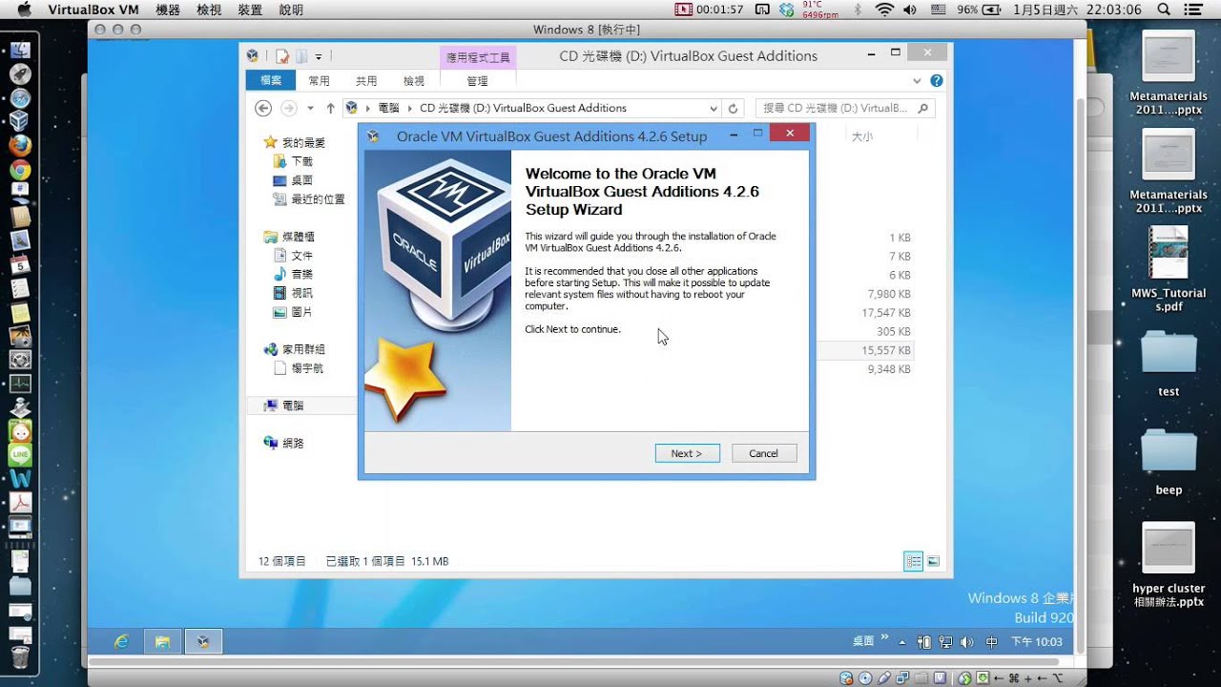
Task: Click the Windows power battery tray icon
Action: [x=925, y=642]
